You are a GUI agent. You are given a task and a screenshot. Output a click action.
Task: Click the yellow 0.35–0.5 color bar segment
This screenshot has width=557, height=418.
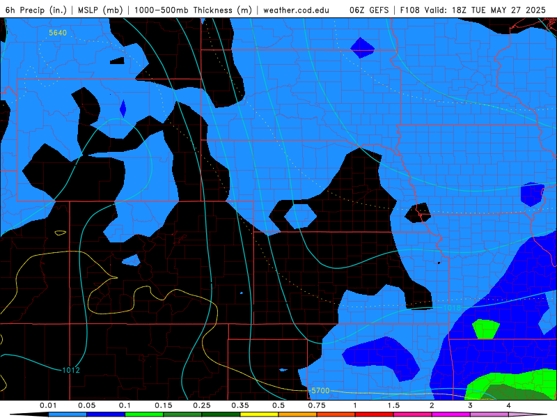259,415
